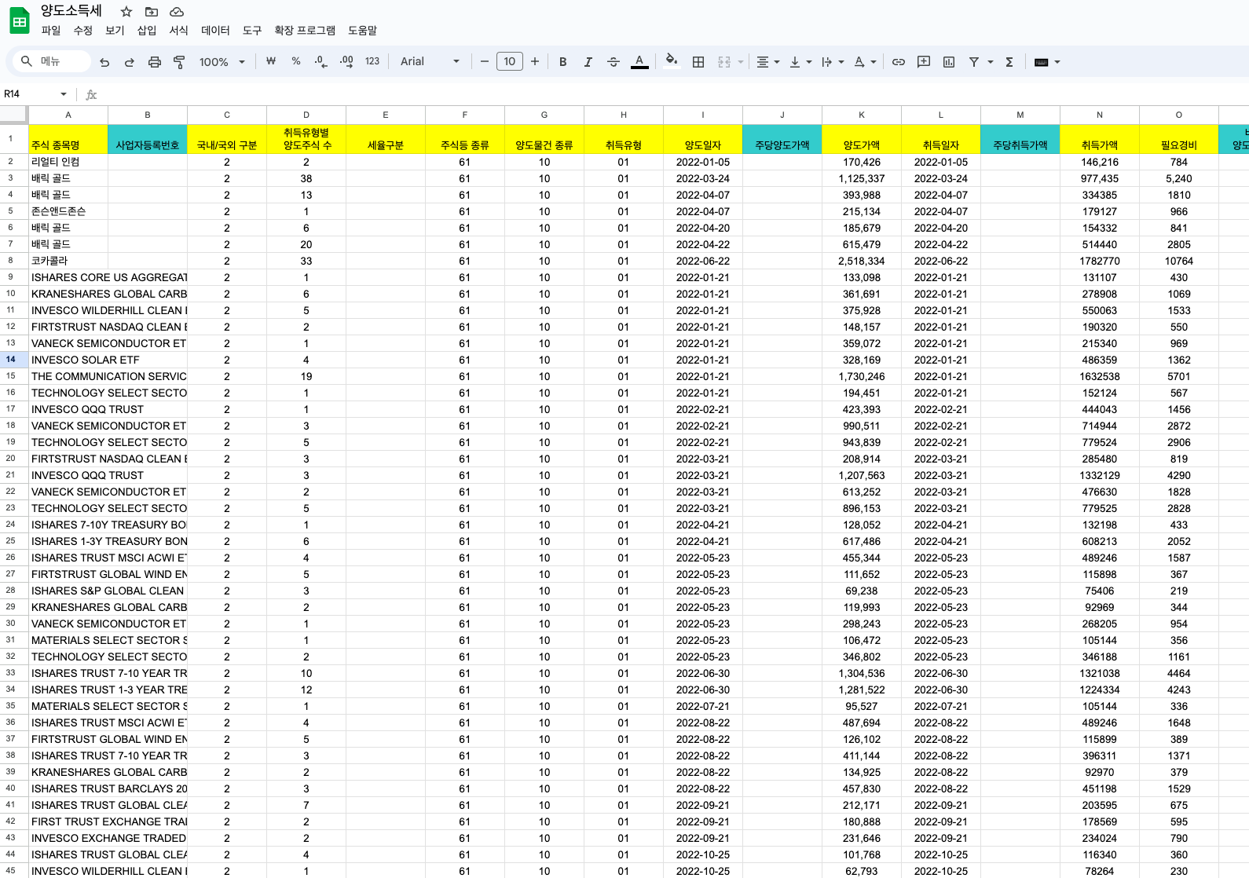The image size is (1249, 878).
Task: Click the menu search box
Action: coord(52,61)
